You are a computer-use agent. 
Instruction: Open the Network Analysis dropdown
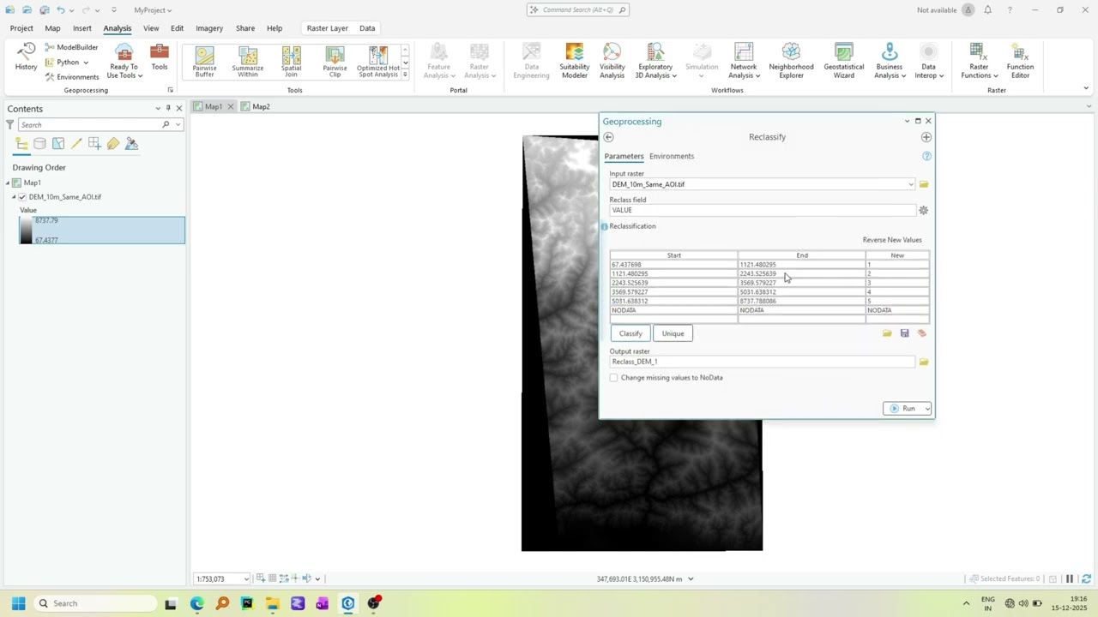click(x=744, y=62)
